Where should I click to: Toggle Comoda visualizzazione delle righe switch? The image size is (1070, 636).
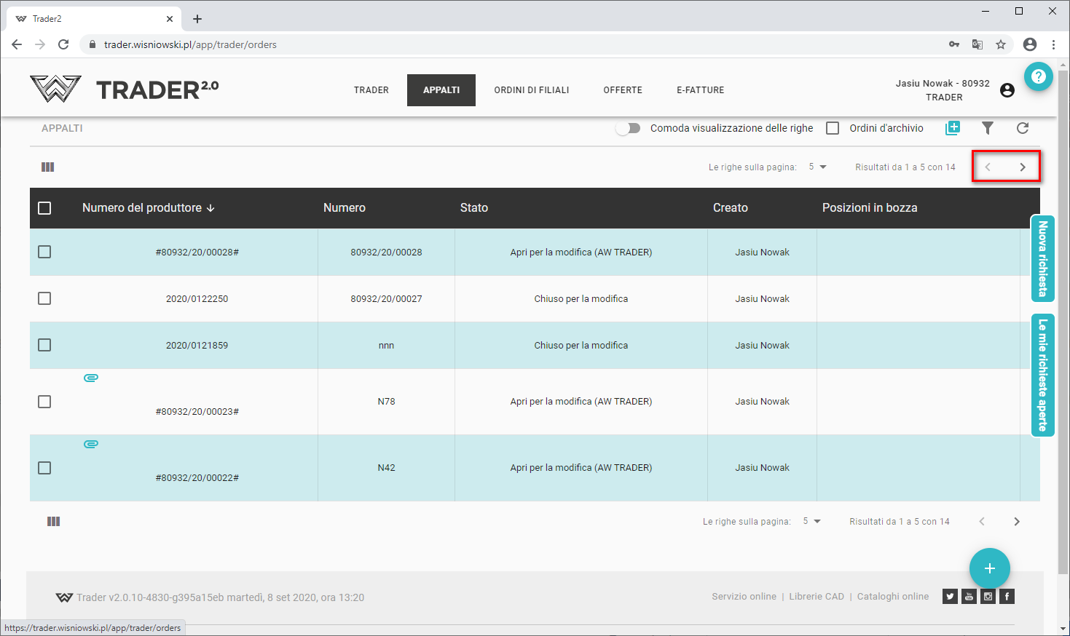tap(628, 128)
